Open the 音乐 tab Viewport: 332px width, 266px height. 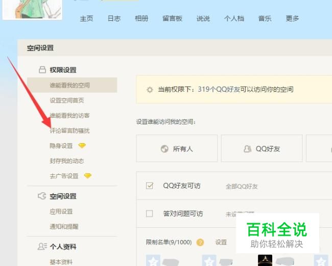point(265,18)
